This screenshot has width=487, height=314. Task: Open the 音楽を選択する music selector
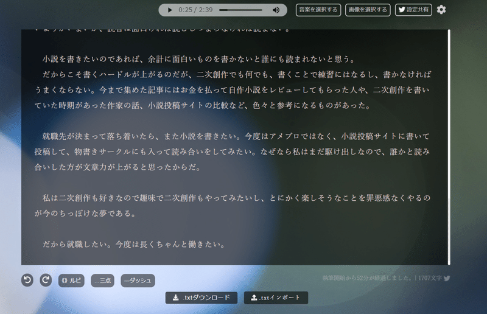(318, 10)
